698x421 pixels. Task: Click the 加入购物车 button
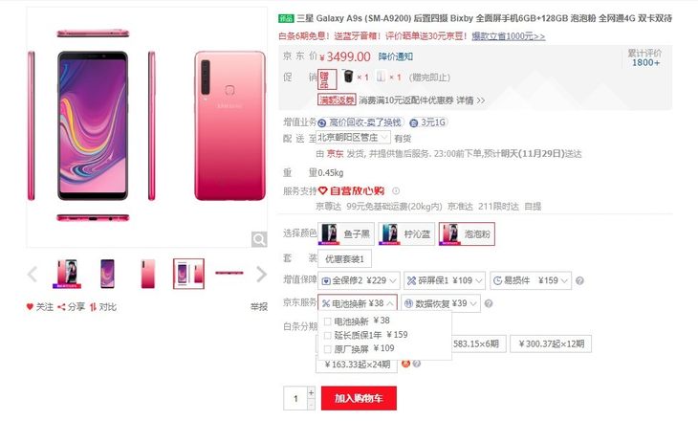359,398
